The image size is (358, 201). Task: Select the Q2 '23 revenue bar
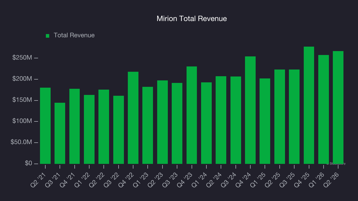pyautogui.click(x=162, y=122)
